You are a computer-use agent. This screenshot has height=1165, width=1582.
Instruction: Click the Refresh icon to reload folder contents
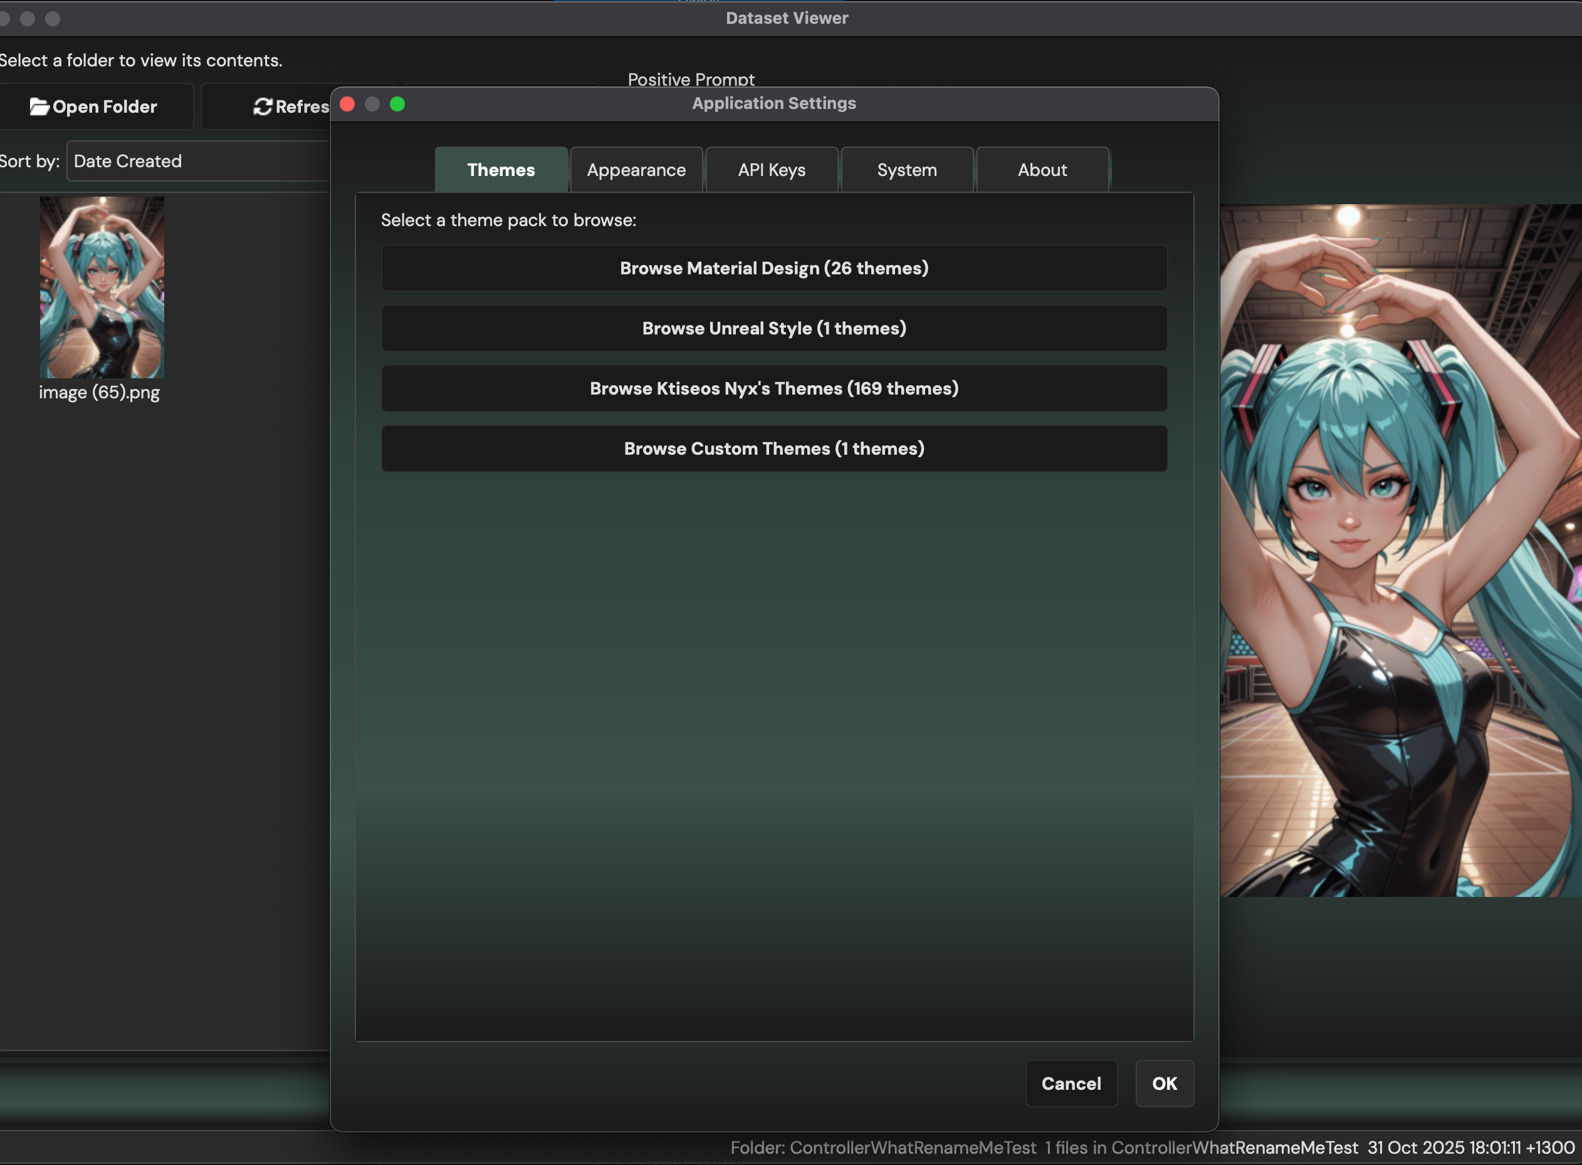click(x=263, y=106)
